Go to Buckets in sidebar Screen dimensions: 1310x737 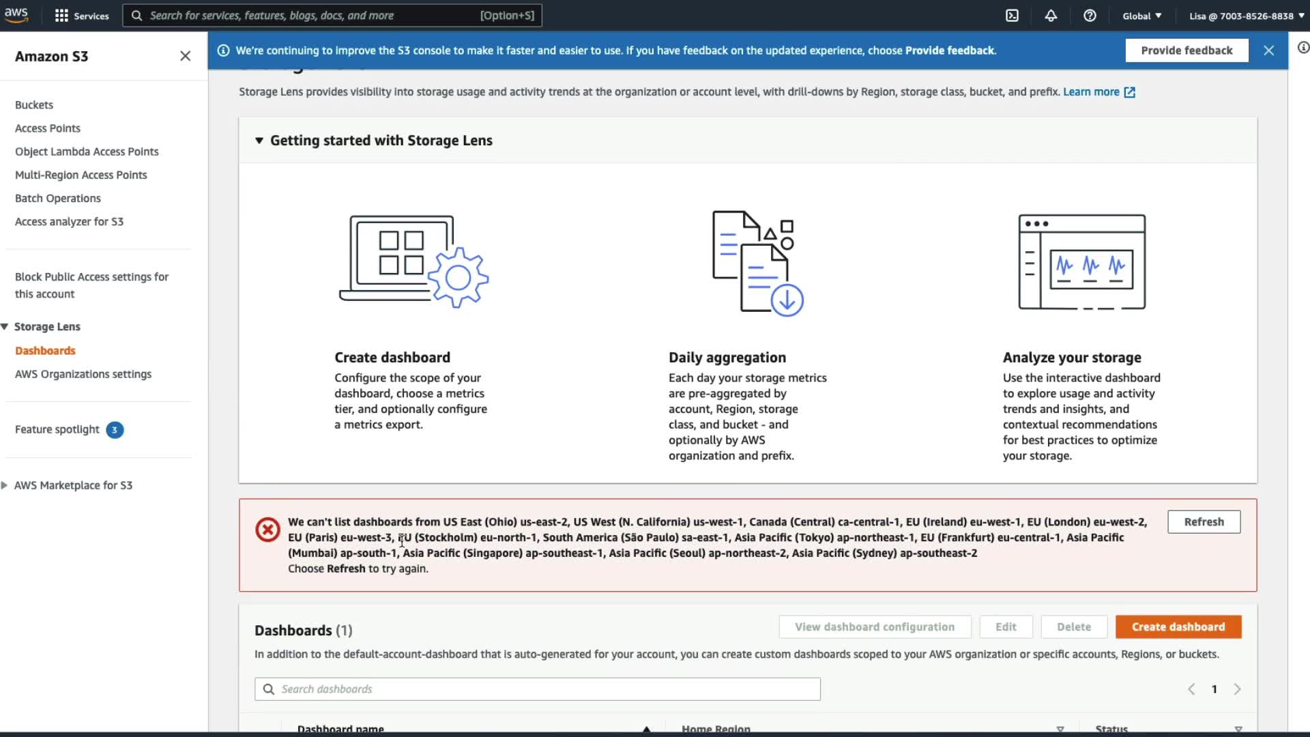tap(34, 105)
